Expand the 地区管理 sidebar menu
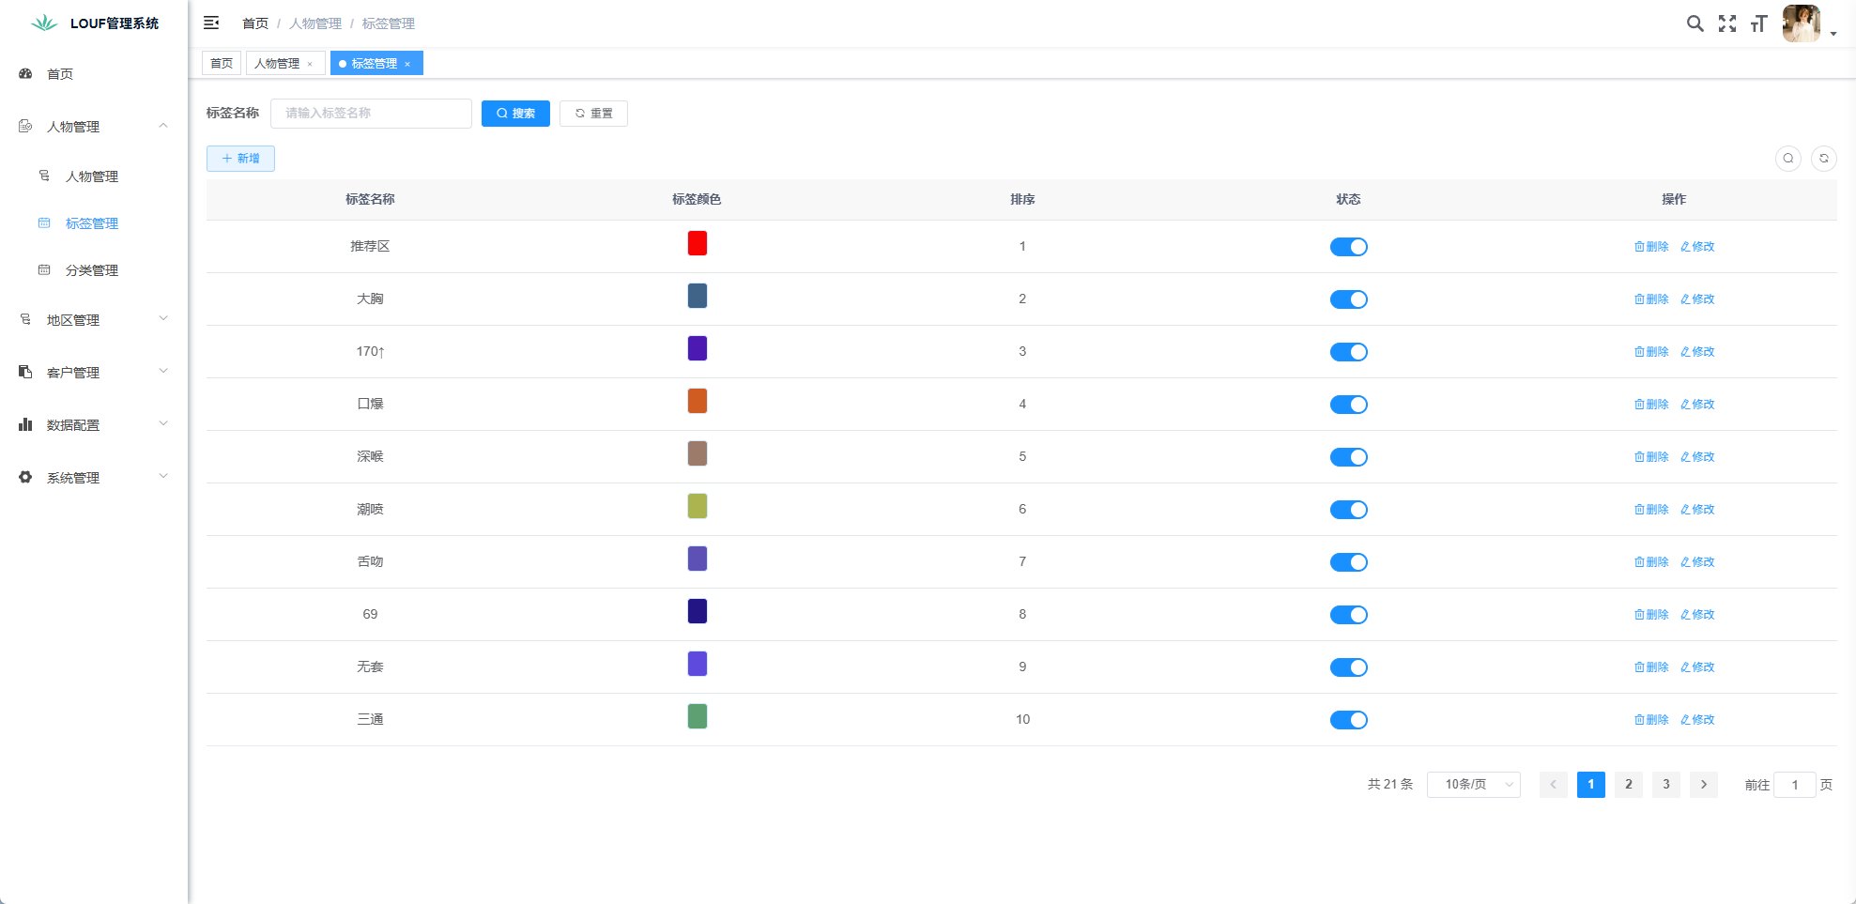 94,320
